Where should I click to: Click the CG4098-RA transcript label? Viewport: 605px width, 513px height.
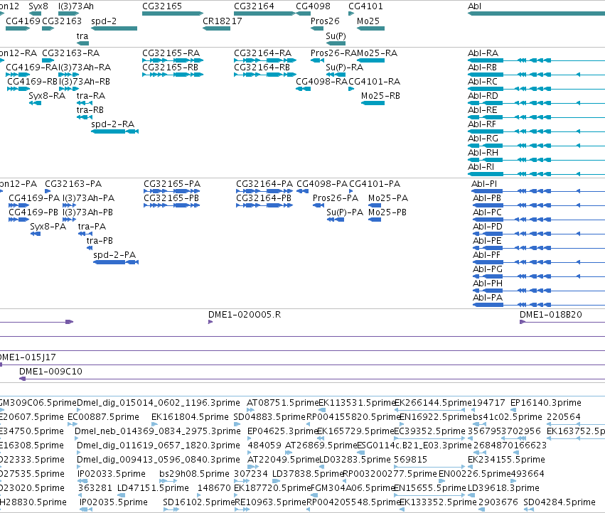(x=322, y=82)
